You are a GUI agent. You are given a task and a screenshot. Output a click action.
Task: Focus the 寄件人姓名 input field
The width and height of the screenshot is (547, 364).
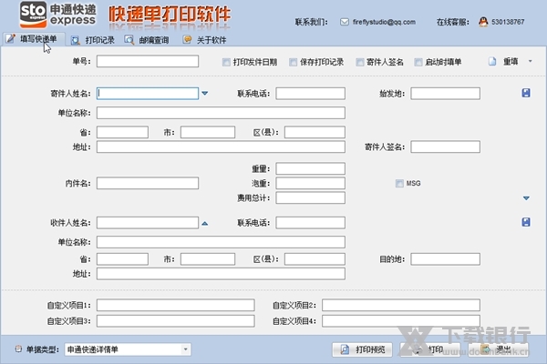tap(148, 94)
